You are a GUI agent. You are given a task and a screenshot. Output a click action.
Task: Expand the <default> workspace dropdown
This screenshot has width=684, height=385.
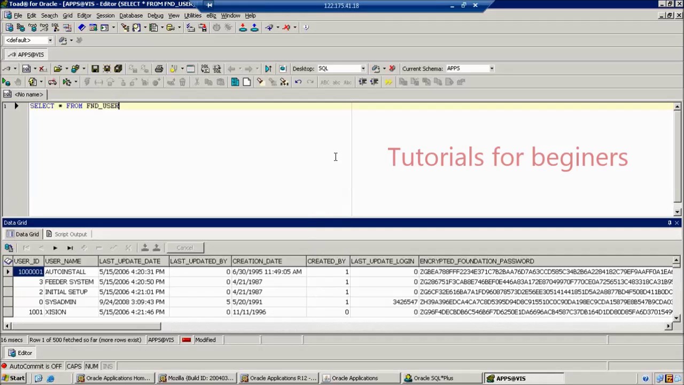pos(50,40)
